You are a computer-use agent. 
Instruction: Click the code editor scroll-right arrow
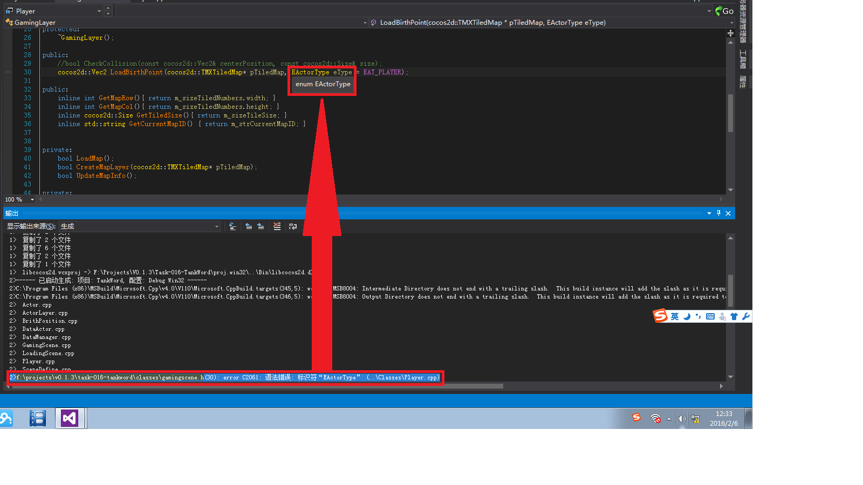[x=721, y=199]
